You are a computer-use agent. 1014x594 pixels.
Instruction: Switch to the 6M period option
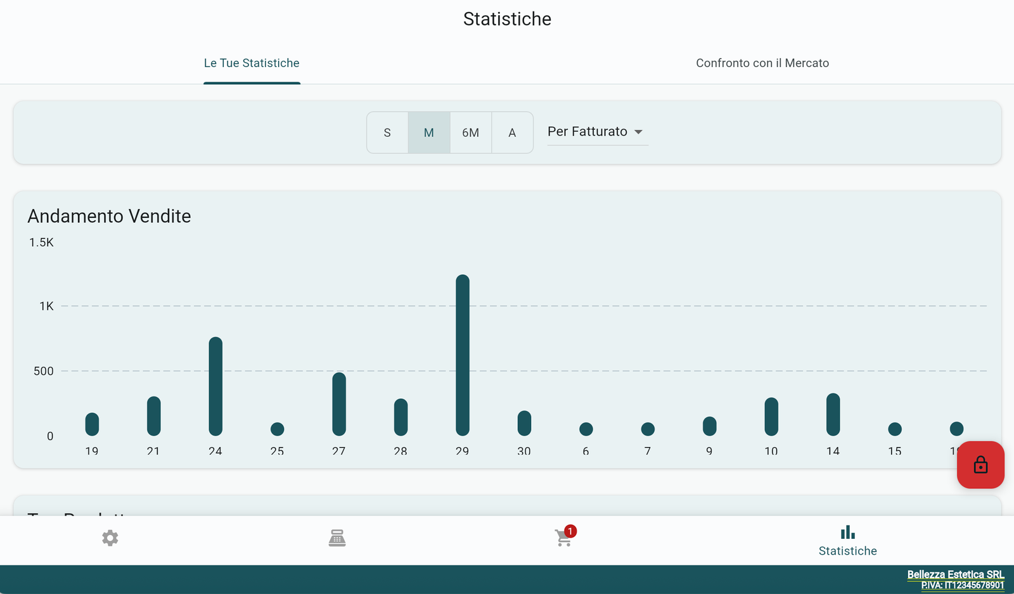tap(470, 132)
